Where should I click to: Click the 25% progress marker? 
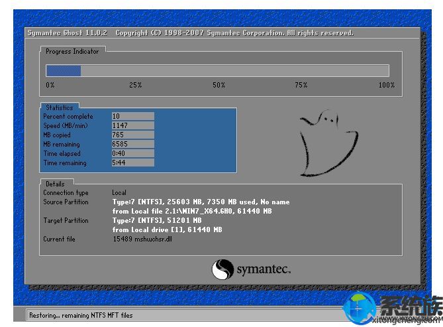tap(135, 85)
